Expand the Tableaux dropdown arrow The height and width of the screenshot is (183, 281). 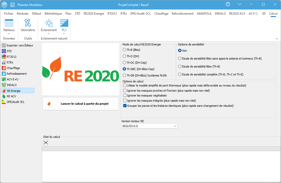click(9, 34)
